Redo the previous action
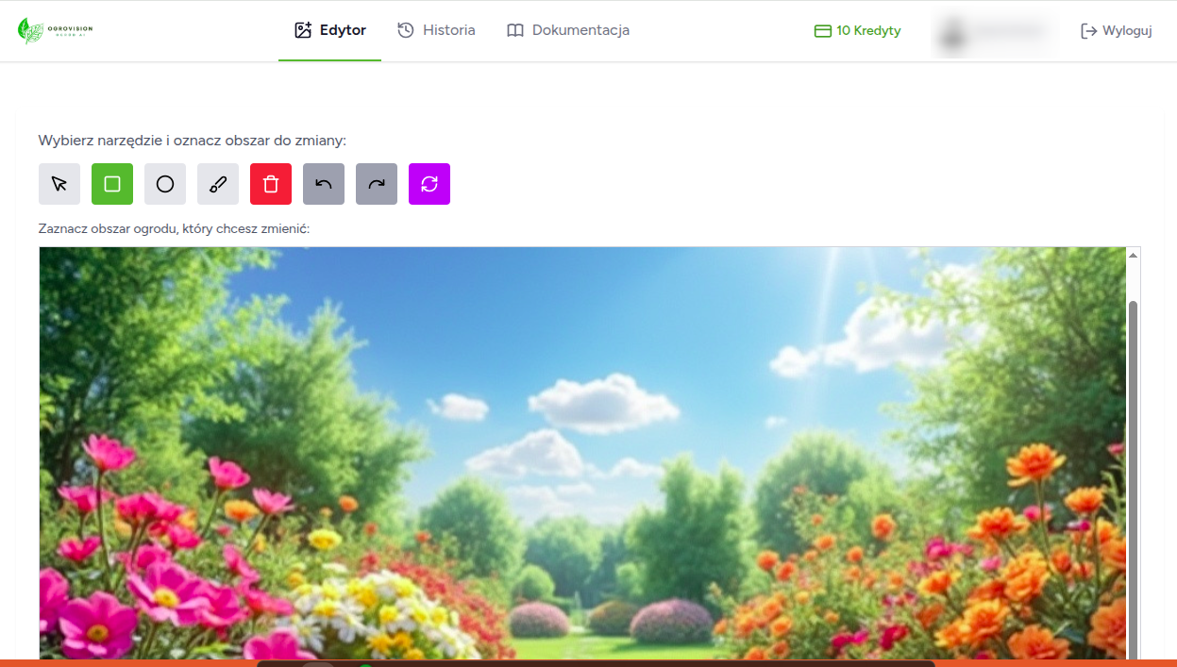1177x667 pixels. click(377, 184)
